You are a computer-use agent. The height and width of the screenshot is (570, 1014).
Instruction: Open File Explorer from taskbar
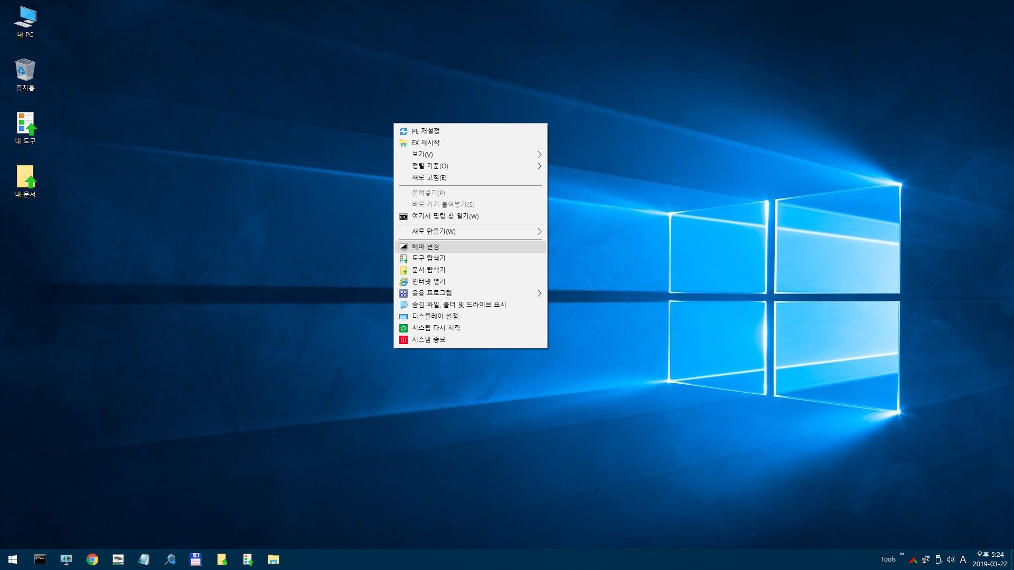[274, 559]
